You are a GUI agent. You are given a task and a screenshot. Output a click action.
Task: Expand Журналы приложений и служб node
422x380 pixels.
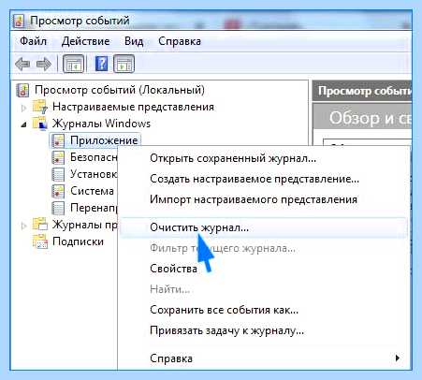23,226
